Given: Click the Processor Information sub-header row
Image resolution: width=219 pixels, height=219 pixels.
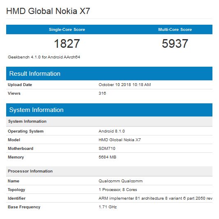Looking at the screenshot, I should click(109, 171).
